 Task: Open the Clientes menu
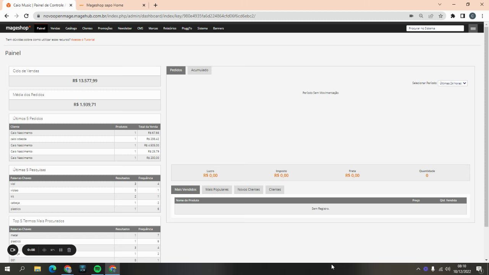tap(87, 28)
